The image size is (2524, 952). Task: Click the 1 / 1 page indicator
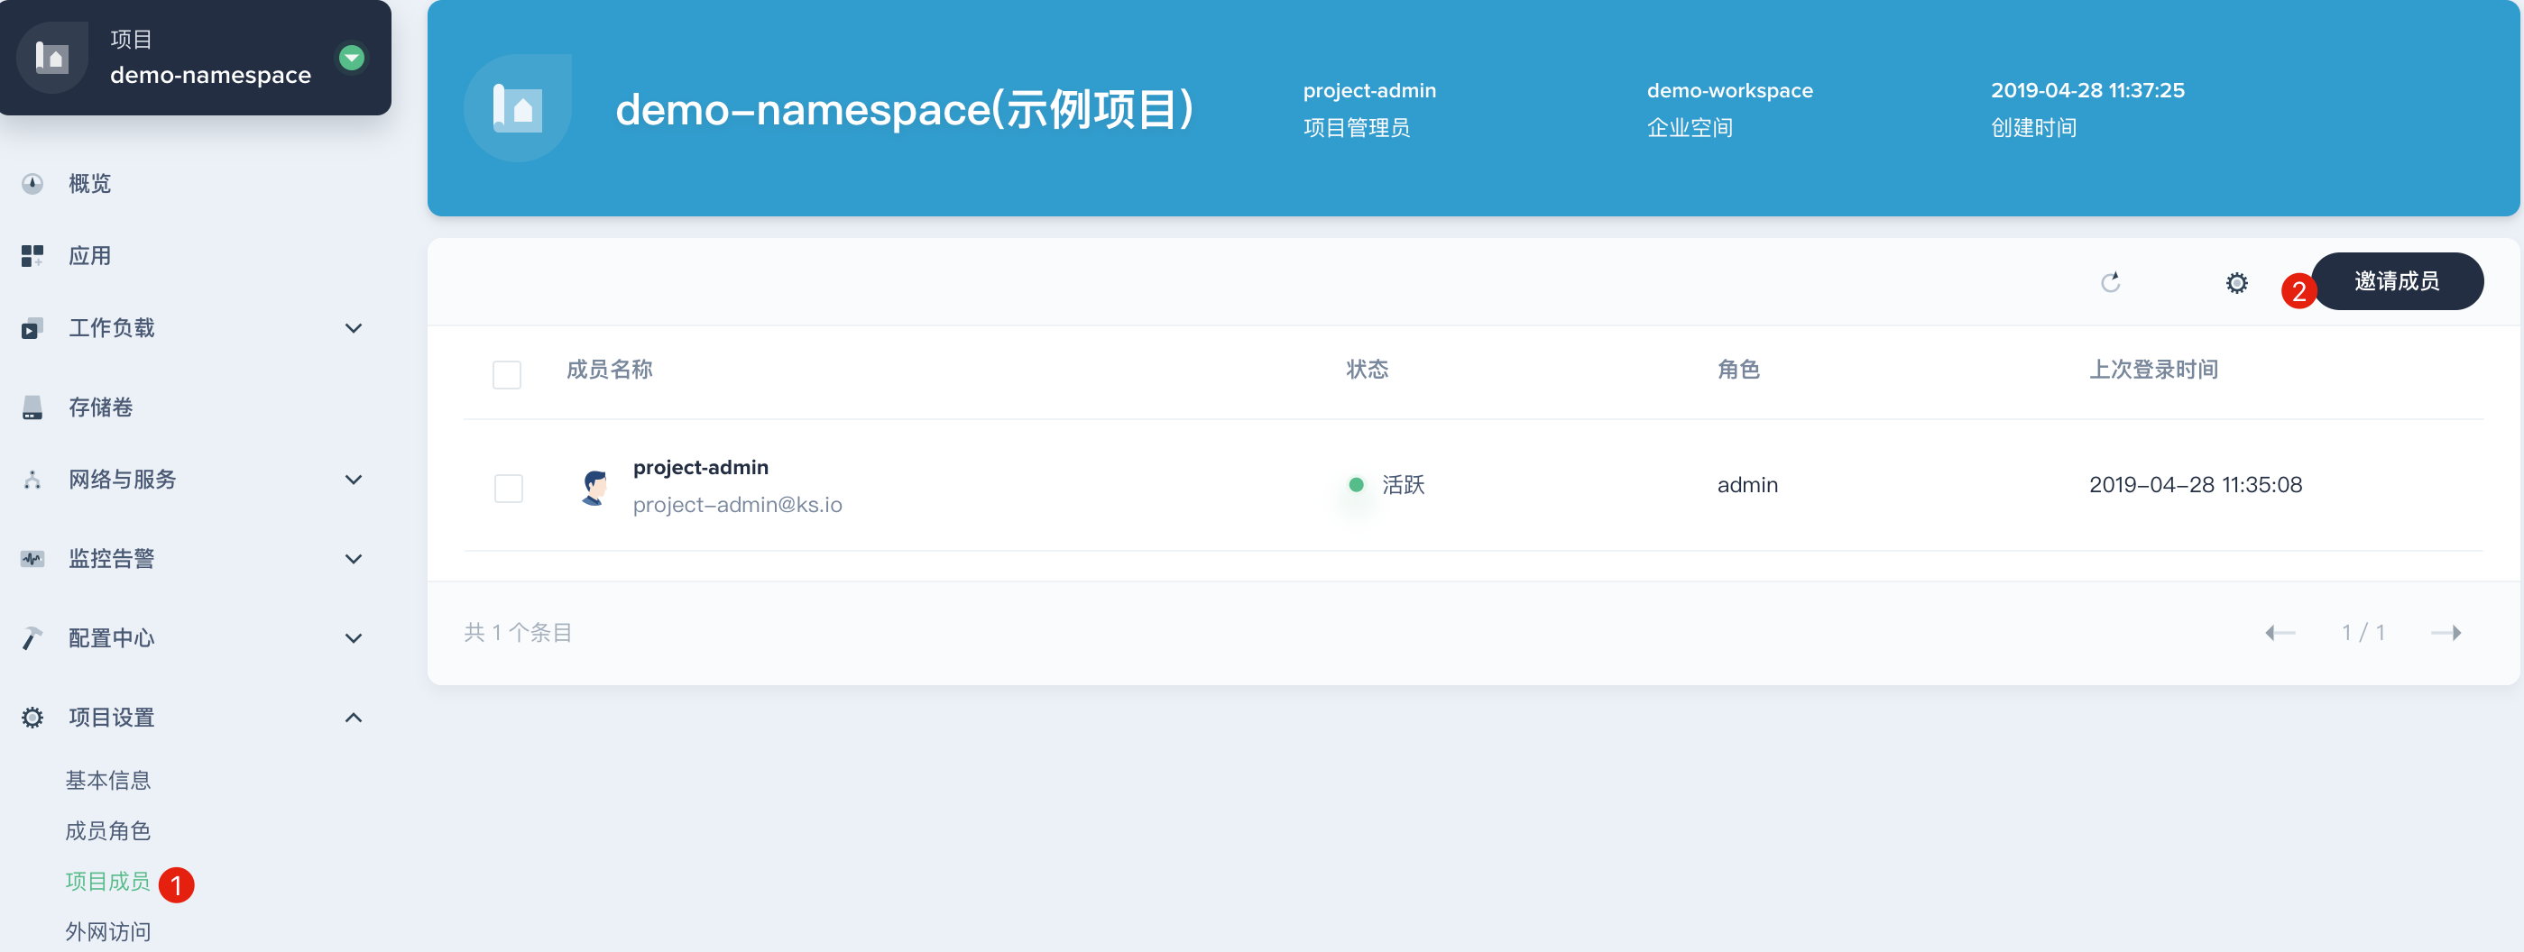click(2363, 634)
